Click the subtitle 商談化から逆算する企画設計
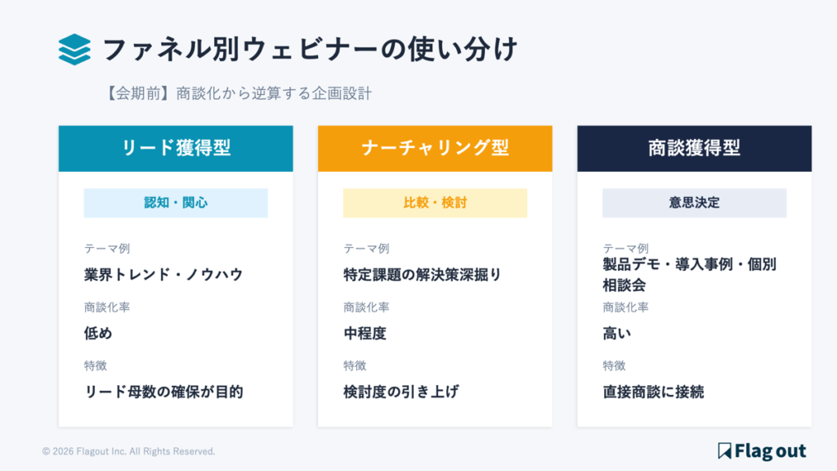The image size is (837, 471). pos(238,93)
